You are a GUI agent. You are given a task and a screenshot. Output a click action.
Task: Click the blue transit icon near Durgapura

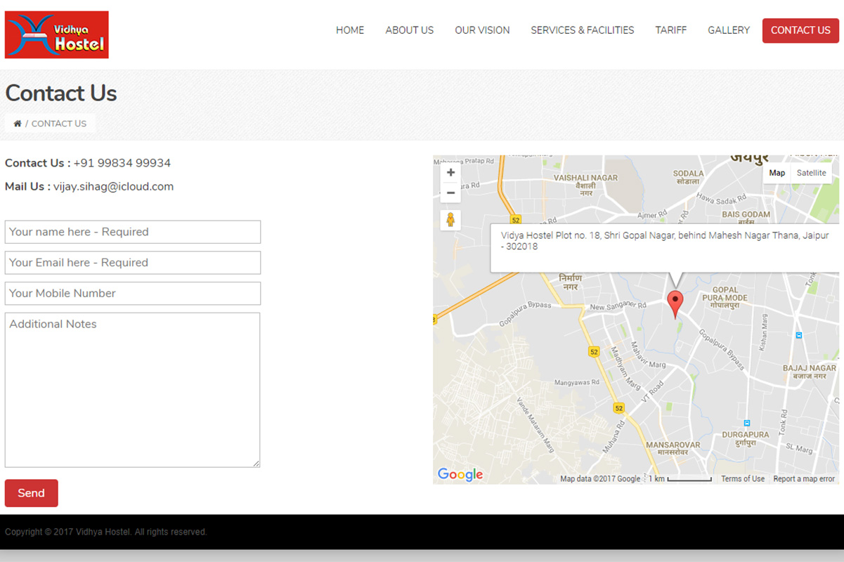pyautogui.click(x=747, y=424)
